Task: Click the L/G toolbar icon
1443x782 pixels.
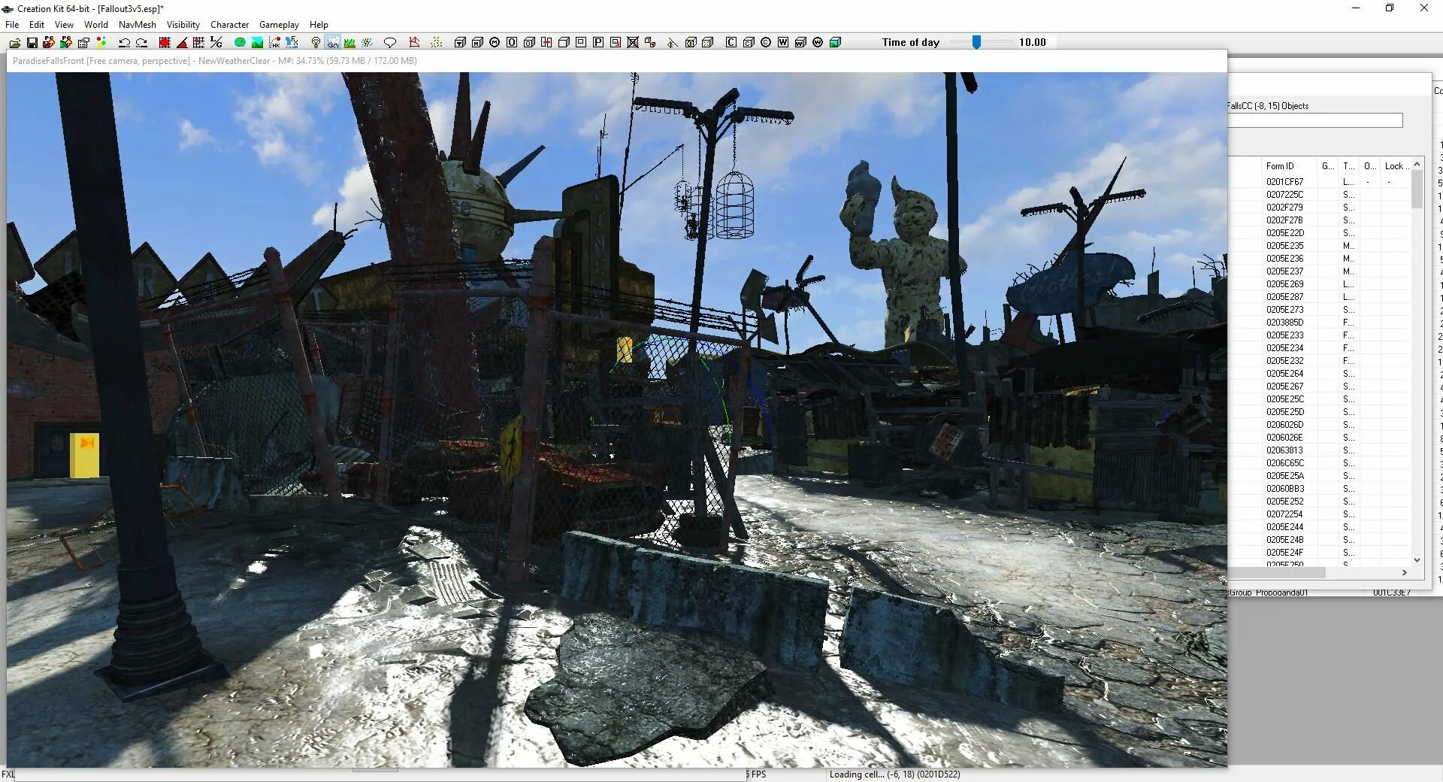Action: (x=216, y=43)
